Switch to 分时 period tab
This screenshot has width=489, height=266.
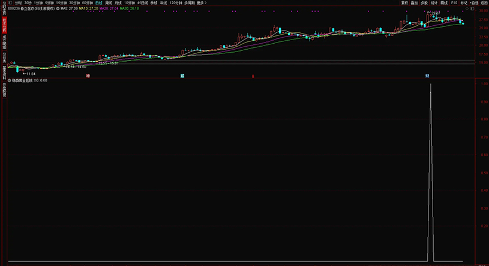pyautogui.click(x=19, y=3)
